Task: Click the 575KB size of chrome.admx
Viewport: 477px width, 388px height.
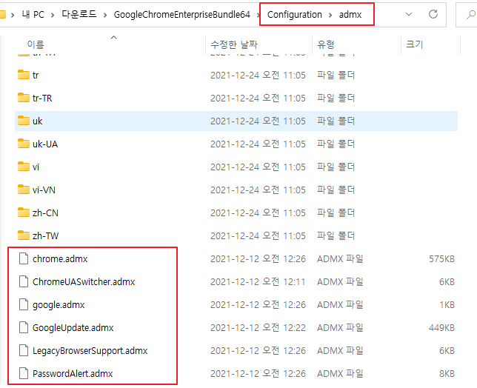Action: [441, 258]
